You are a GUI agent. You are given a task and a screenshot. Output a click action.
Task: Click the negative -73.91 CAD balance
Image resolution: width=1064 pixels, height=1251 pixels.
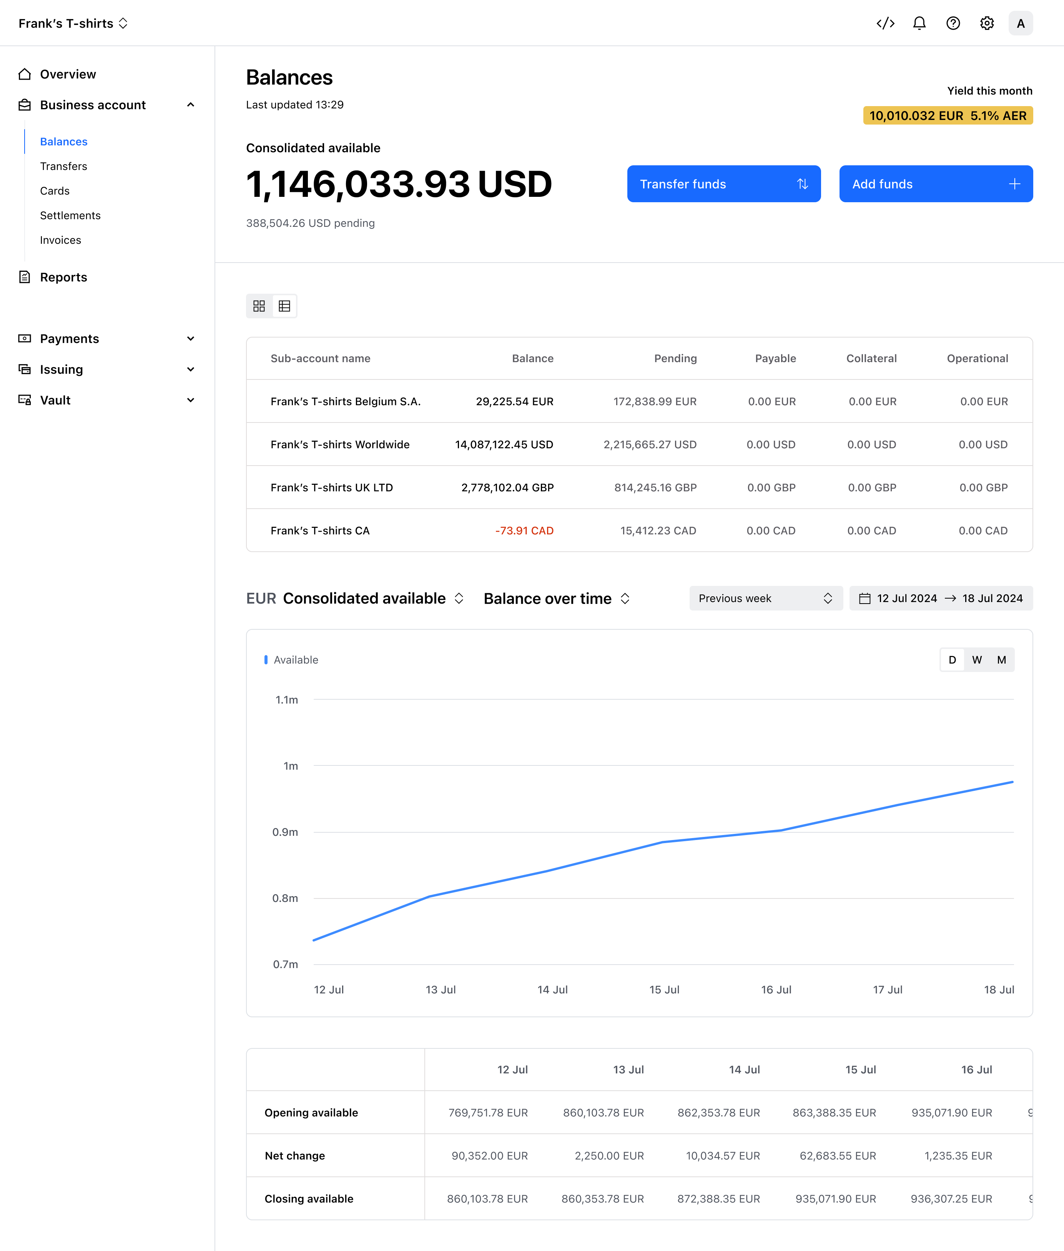[x=524, y=531]
